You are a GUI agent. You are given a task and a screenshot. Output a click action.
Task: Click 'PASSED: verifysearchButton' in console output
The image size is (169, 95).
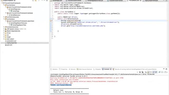click(61, 85)
